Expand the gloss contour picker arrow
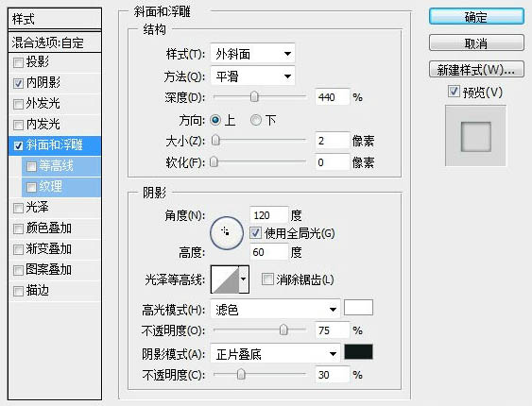The image size is (532, 406). coord(244,279)
